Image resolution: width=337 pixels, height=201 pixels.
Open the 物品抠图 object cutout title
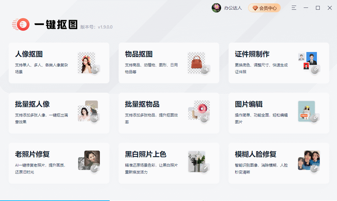click(x=139, y=54)
